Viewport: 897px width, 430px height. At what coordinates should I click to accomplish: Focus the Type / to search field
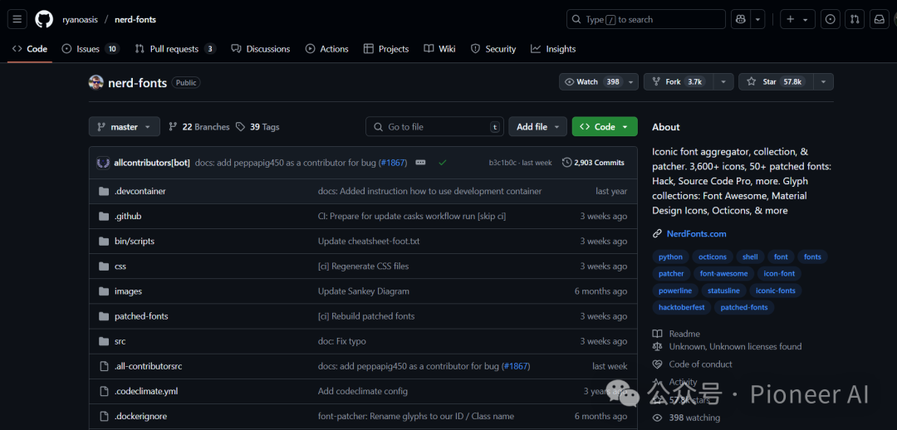point(646,19)
